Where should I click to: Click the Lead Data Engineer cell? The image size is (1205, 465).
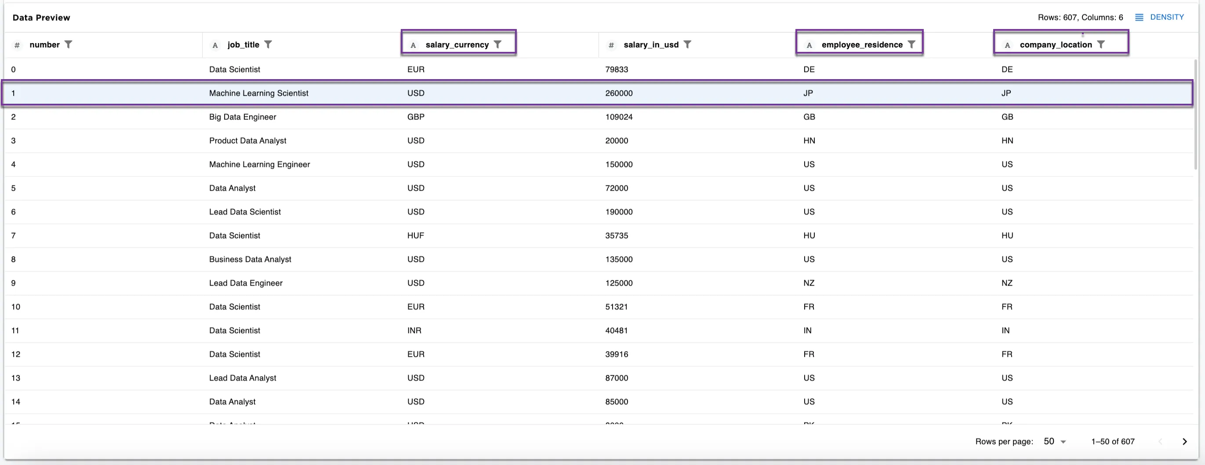[x=246, y=283]
